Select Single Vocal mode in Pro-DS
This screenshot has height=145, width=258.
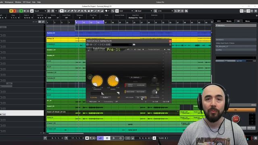[x=130, y=85]
